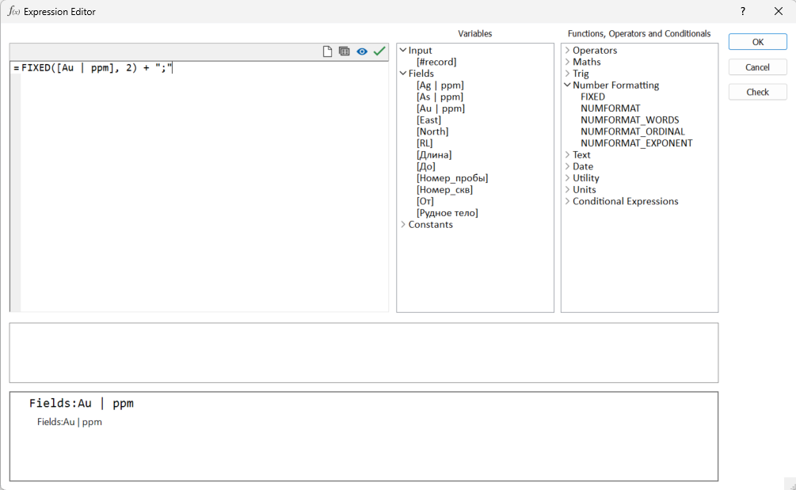The image size is (796, 490).
Task: Expand the Operators category
Action: (567, 50)
